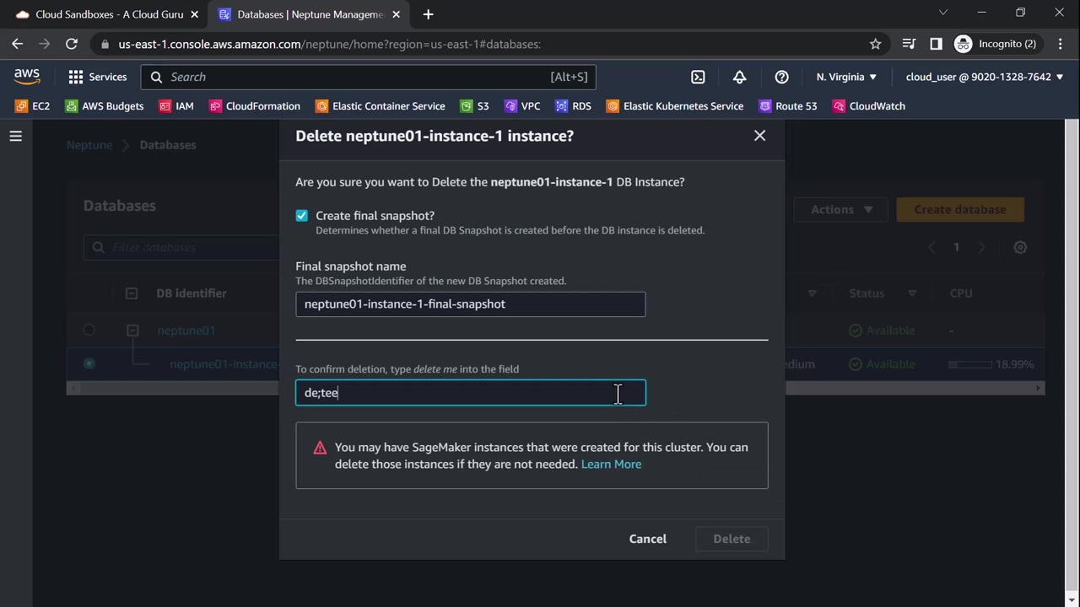Click the Final snapshot name field
Viewport: 1080px width, 607px height.
[x=470, y=304]
